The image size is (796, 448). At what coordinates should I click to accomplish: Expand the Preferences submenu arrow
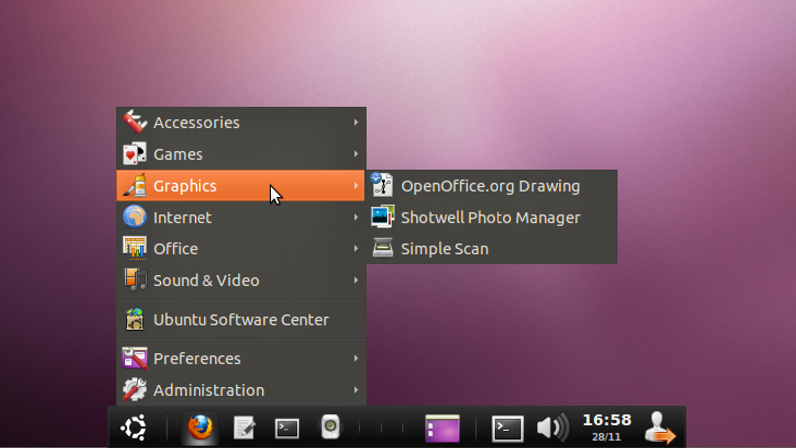[356, 358]
